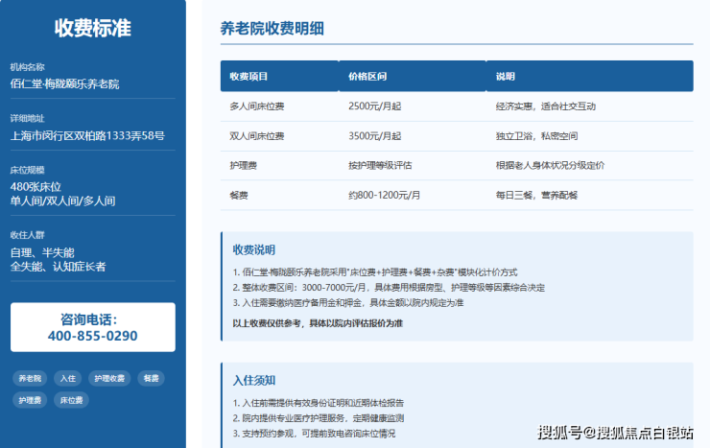Select the 床位费 tag

point(72,400)
